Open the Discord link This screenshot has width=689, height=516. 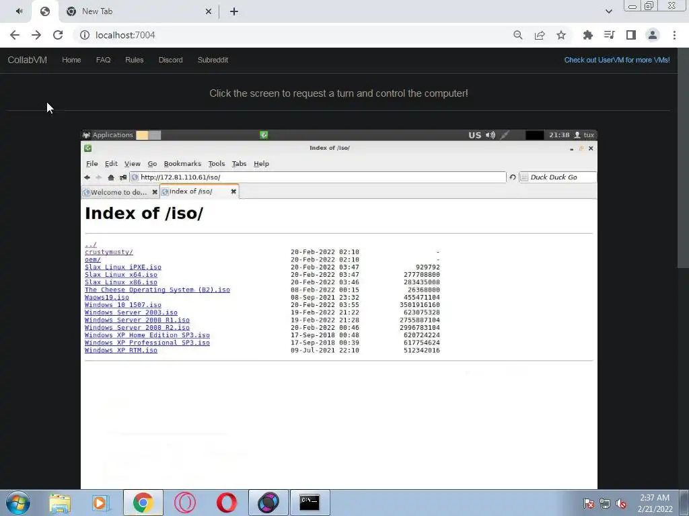tap(170, 60)
